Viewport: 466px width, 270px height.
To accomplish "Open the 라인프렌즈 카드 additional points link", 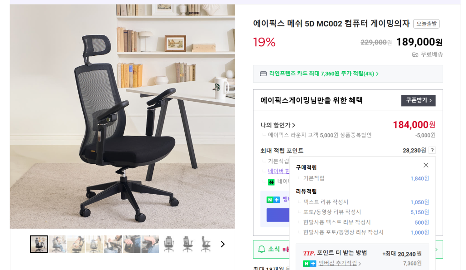I will [x=324, y=74].
